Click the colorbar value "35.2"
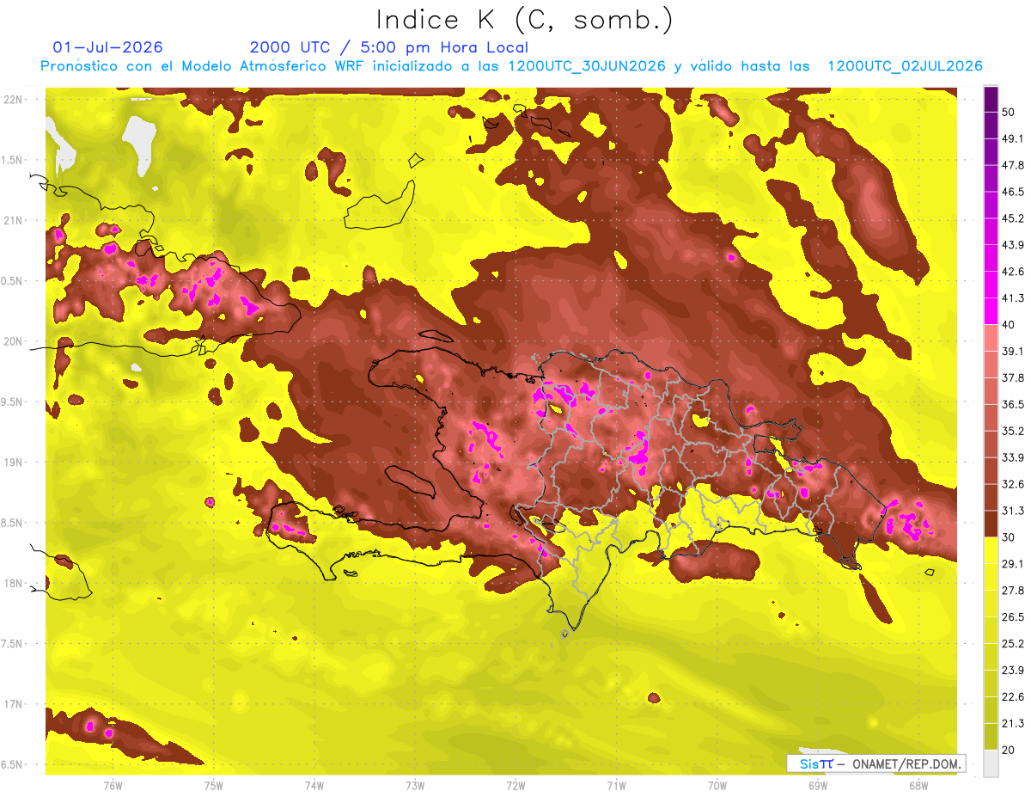 (x=1013, y=431)
